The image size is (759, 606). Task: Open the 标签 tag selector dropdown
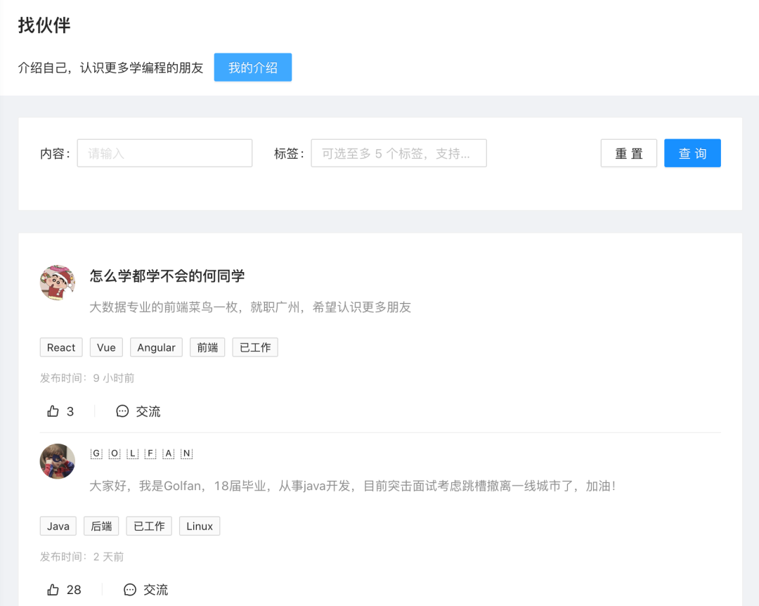tap(398, 153)
